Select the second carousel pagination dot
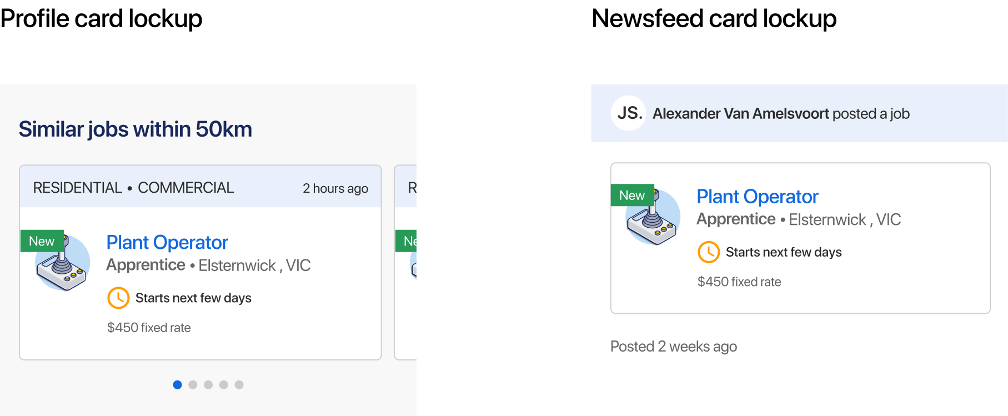The image size is (1008, 416). pyautogui.click(x=193, y=384)
